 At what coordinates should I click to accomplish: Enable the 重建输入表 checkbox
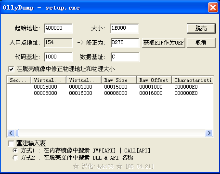coord(11,143)
